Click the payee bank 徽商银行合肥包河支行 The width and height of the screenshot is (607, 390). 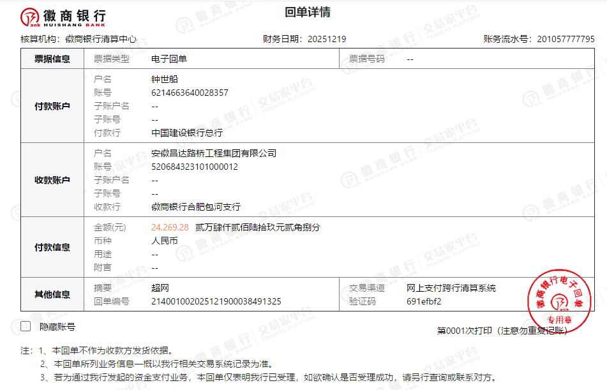click(x=195, y=207)
